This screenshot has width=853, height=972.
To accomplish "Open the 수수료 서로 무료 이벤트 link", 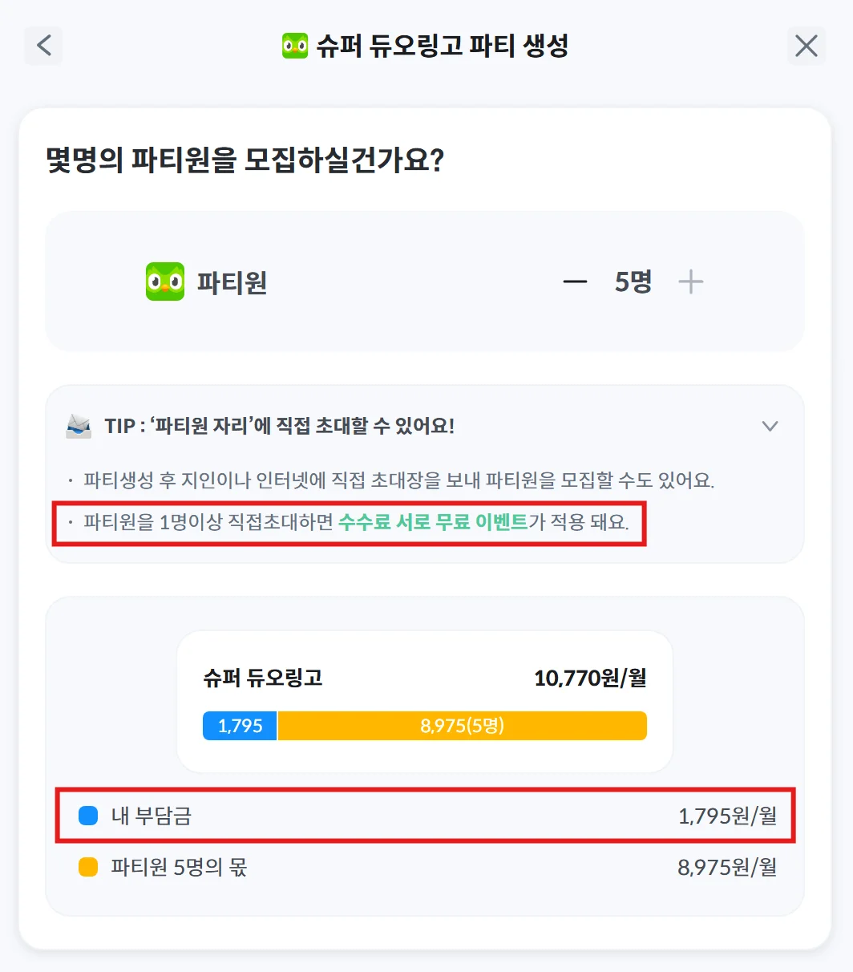I will pos(433,523).
